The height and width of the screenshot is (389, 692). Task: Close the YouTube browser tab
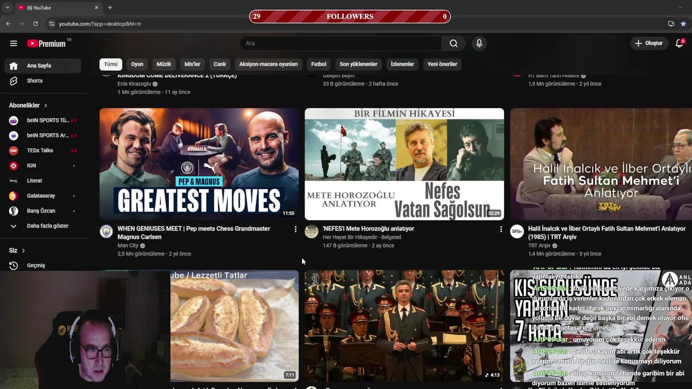point(97,8)
